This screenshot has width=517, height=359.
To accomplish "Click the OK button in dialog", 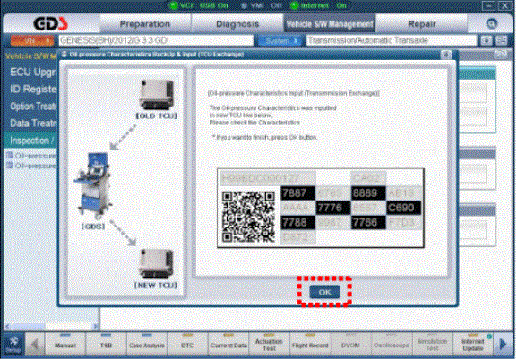I will pyautogui.click(x=324, y=292).
